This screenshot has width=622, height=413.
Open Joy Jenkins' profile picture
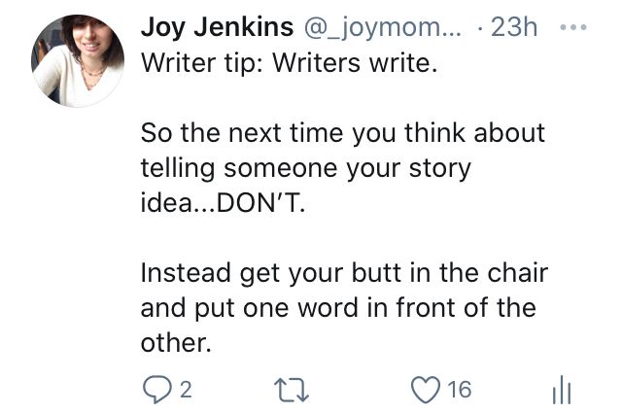pos(78,60)
